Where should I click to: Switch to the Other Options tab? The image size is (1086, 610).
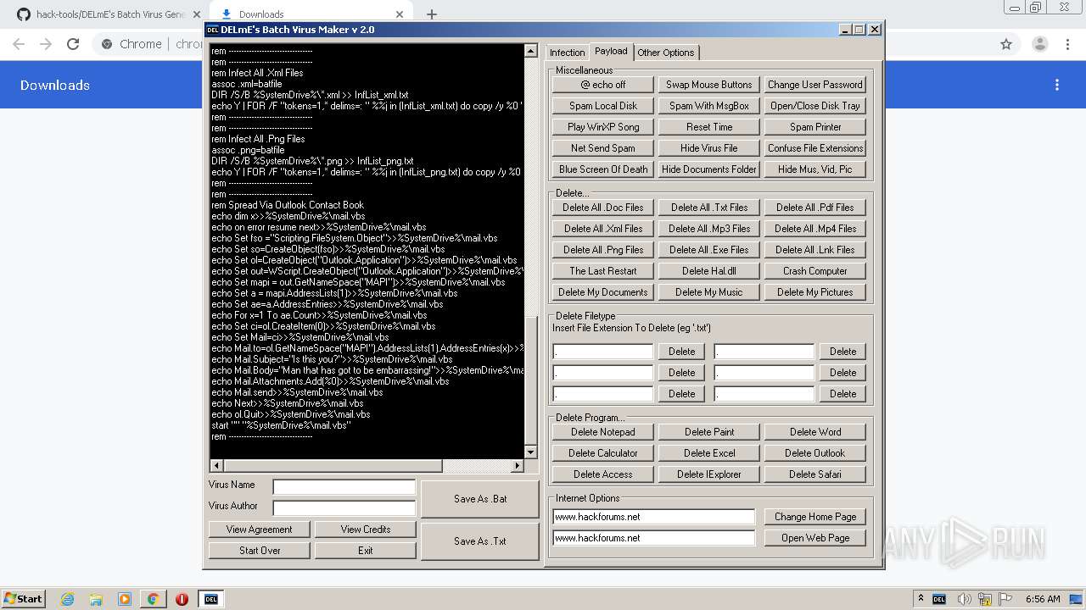[666, 53]
